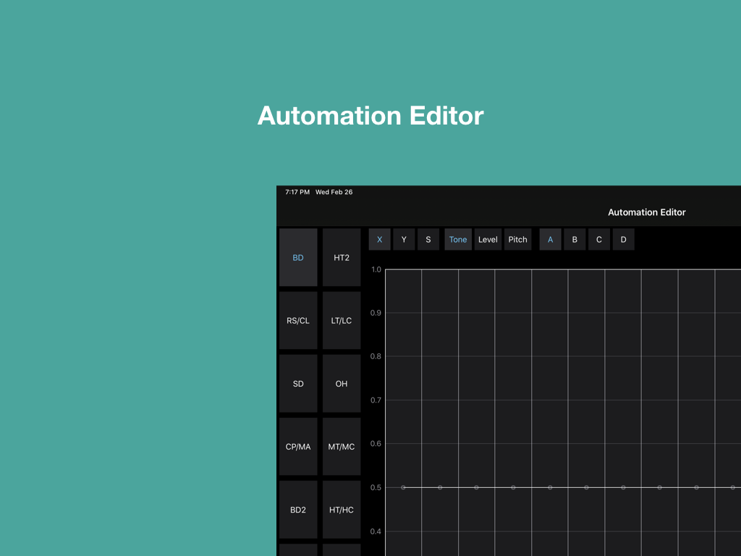Select the HT2 drum pad
This screenshot has width=741, height=556.
point(342,258)
